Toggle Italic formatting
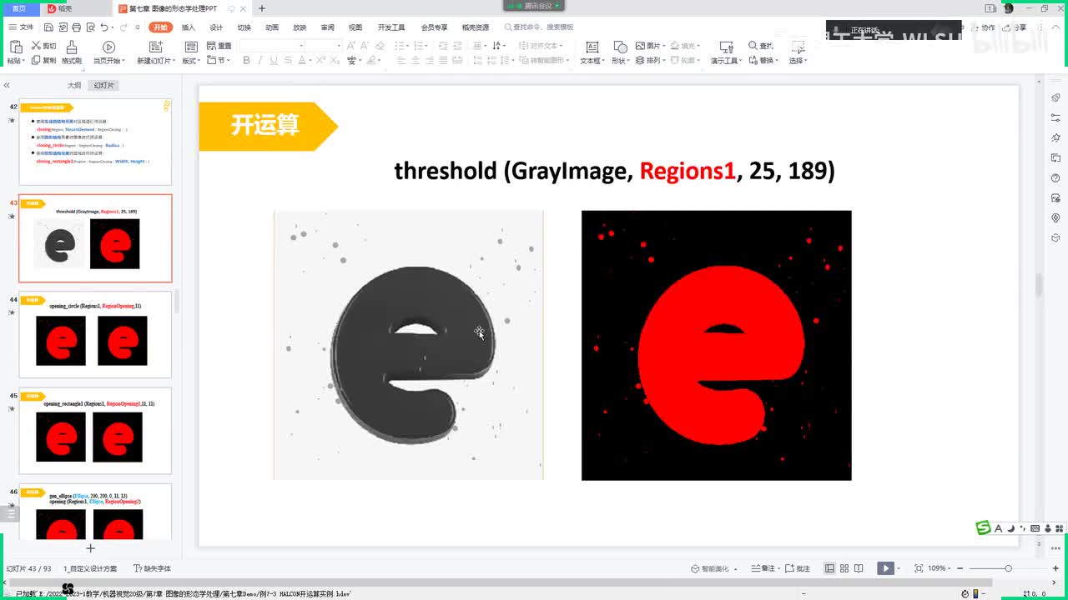 click(x=260, y=60)
